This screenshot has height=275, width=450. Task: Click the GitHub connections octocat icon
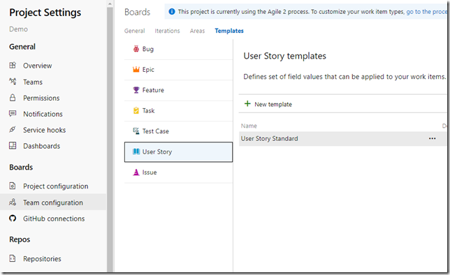tap(13, 218)
